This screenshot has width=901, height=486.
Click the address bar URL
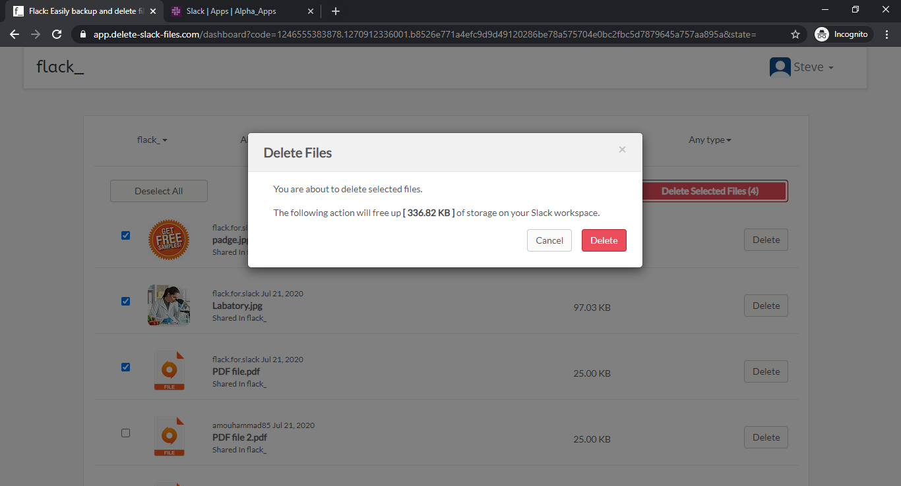pyautogui.click(x=425, y=34)
